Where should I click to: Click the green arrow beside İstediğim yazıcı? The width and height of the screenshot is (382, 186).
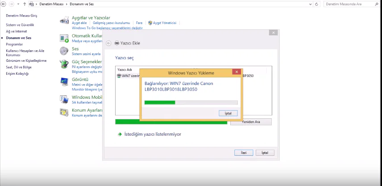(x=120, y=134)
